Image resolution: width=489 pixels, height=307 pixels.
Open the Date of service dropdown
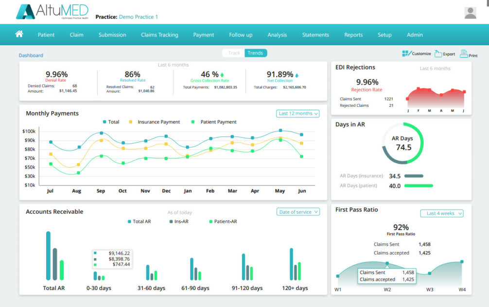coord(298,212)
